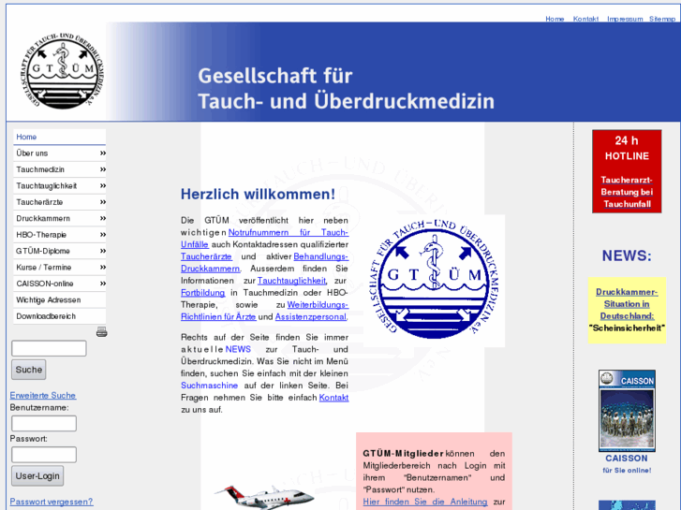Expand the CAISSON-online submenu arrow
Viewport: 681px width, 510px height.
click(x=103, y=284)
